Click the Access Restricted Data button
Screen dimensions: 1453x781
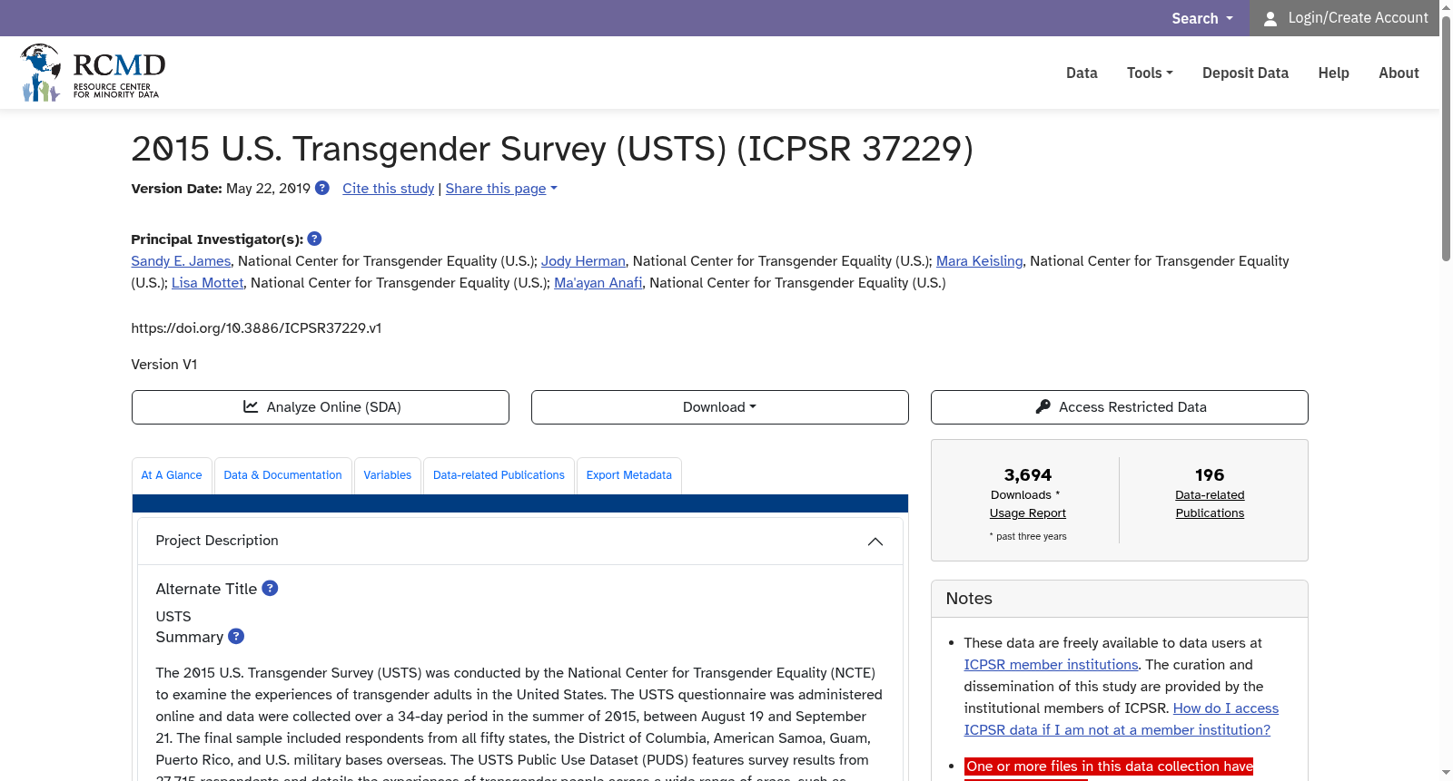point(1120,407)
